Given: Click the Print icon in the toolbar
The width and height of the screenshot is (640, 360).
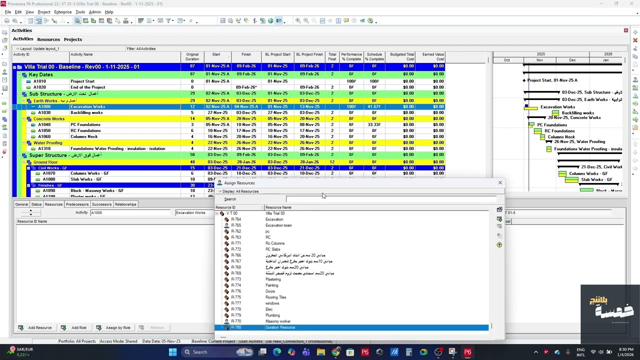Looking at the screenshot, I should point(6,21).
